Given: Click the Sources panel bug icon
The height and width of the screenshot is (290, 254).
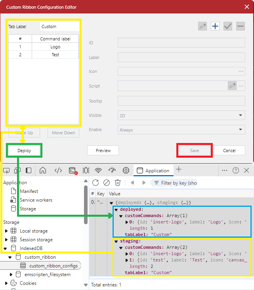Looking at the screenshot, I should [x=86, y=170].
